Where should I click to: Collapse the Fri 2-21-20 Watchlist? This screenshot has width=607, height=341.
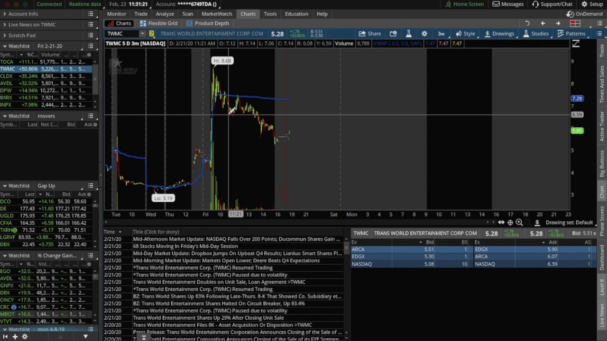(4, 46)
